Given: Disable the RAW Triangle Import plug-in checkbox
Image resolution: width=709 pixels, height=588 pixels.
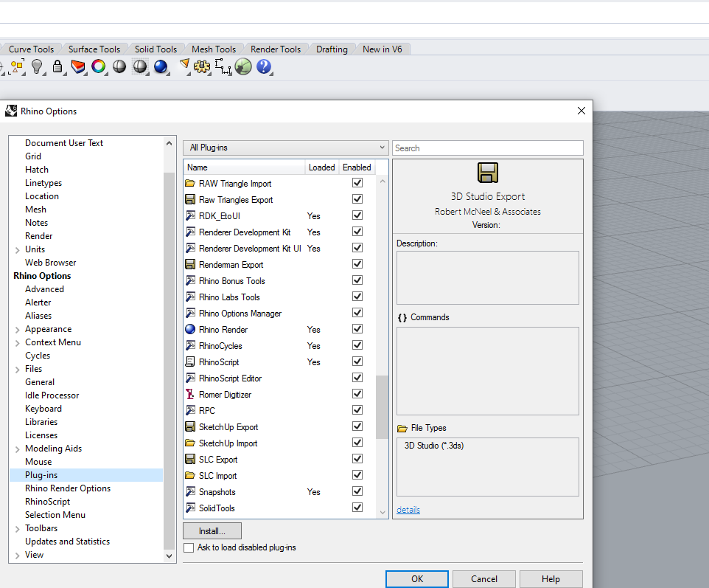Looking at the screenshot, I should [357, 182].
